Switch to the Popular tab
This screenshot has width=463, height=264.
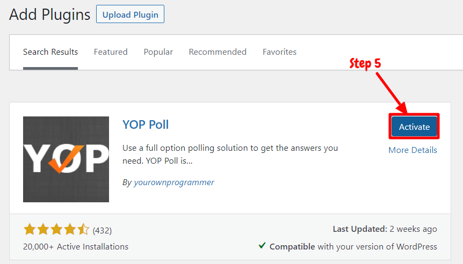158,52
